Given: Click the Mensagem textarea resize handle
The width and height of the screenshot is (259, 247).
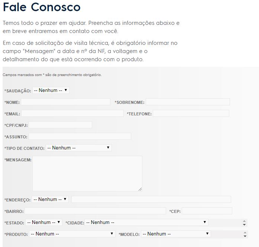Looking at the screenshot, I should [x=140, y=189].
